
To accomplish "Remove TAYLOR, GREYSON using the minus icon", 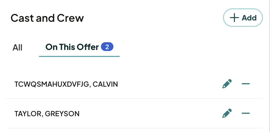I will tap(246, 113).
